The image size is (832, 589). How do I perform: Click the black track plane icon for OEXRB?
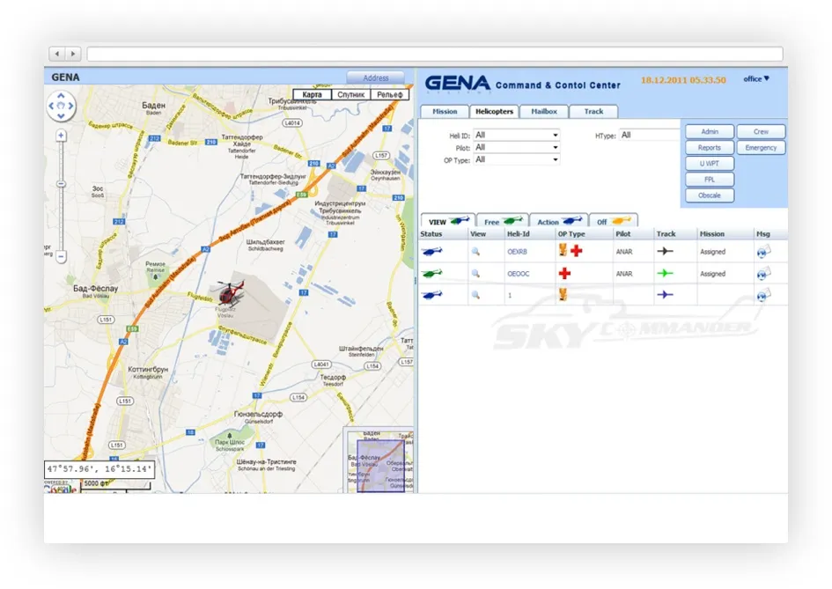665,251
